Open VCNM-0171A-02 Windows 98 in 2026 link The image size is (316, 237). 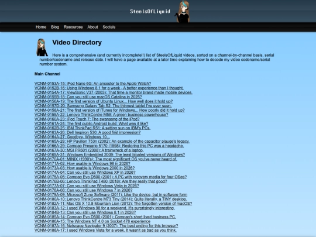[x=83, y=163]
